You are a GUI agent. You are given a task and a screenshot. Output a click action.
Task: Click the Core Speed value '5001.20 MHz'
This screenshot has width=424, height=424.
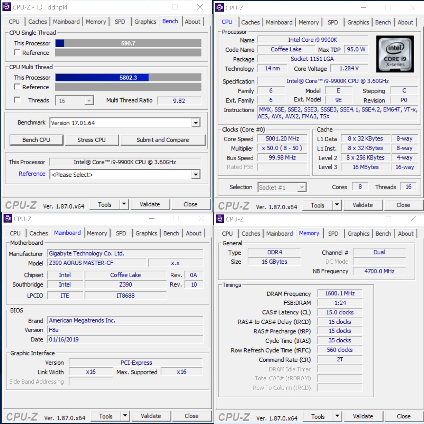tap(282, 139)
